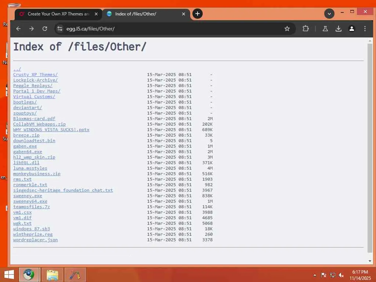Download hl2_wmp_skin.zip
376x282 pixels.
coord(34,157)
